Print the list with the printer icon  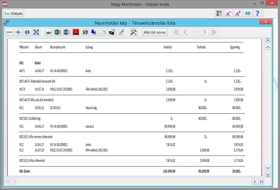point(49,32)
